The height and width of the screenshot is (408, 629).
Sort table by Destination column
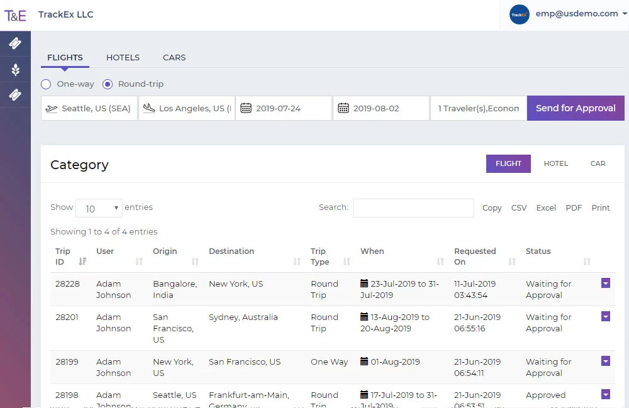click(x=297, y=262)
